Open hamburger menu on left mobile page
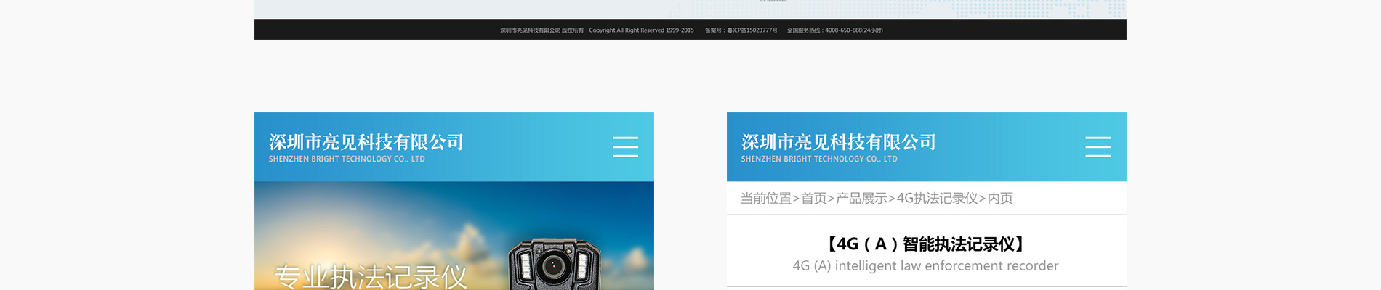This screenshot has width=1381, height=290. pyautogui.click(x=625, y=146)
